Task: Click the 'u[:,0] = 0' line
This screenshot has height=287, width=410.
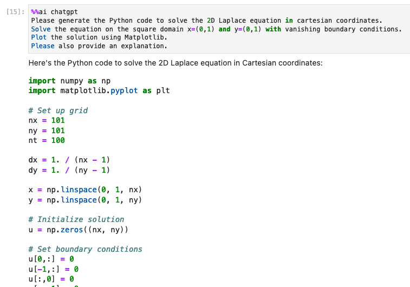Action: pyautogui.click(x=51, y=279)
